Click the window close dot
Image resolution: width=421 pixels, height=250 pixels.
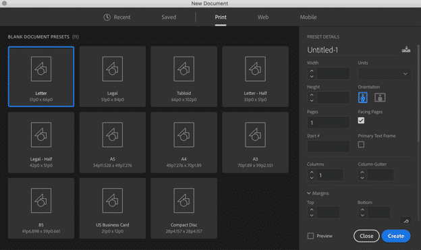coord(4,3)
